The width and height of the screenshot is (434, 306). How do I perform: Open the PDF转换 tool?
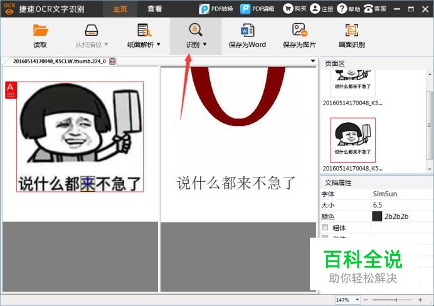216,9
